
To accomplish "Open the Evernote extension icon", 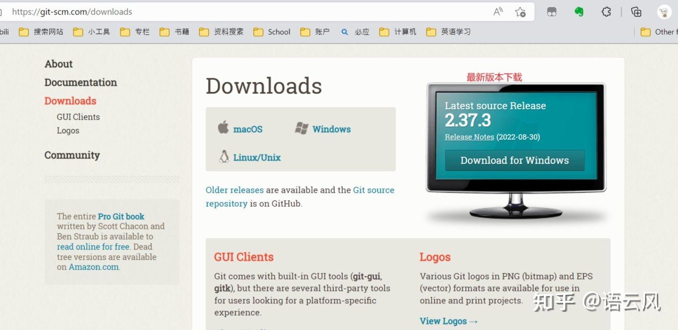I will tap(578, 12).
